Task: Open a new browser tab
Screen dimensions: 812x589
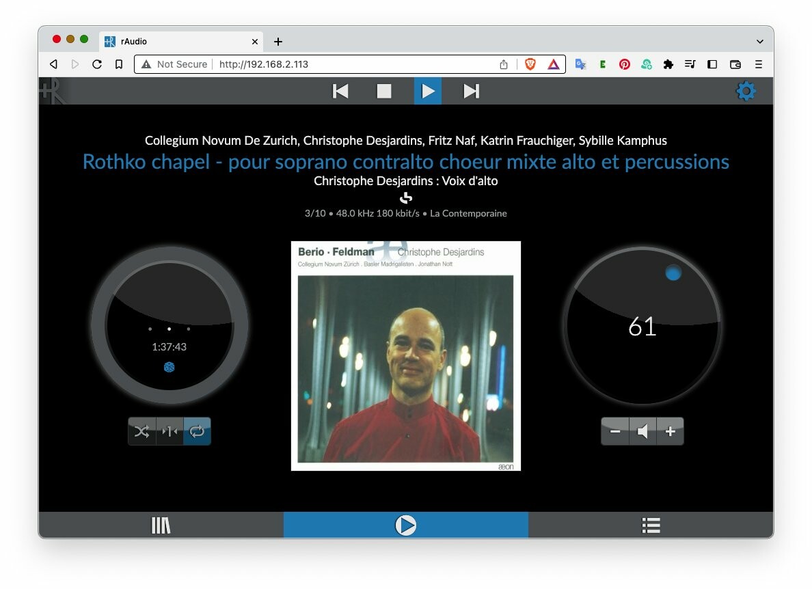Action: (x=278, y=42)
